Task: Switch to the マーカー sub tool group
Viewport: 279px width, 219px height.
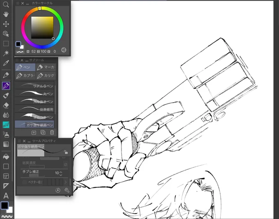Action: click(x=46, y=67)
